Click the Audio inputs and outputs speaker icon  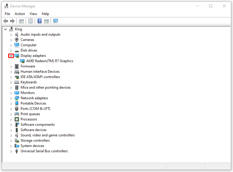click(x=17, y=35)
